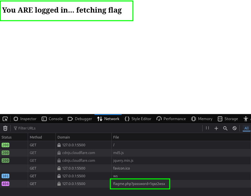Select the All filter button
251x196 pixels.
[x=246, y=128]
